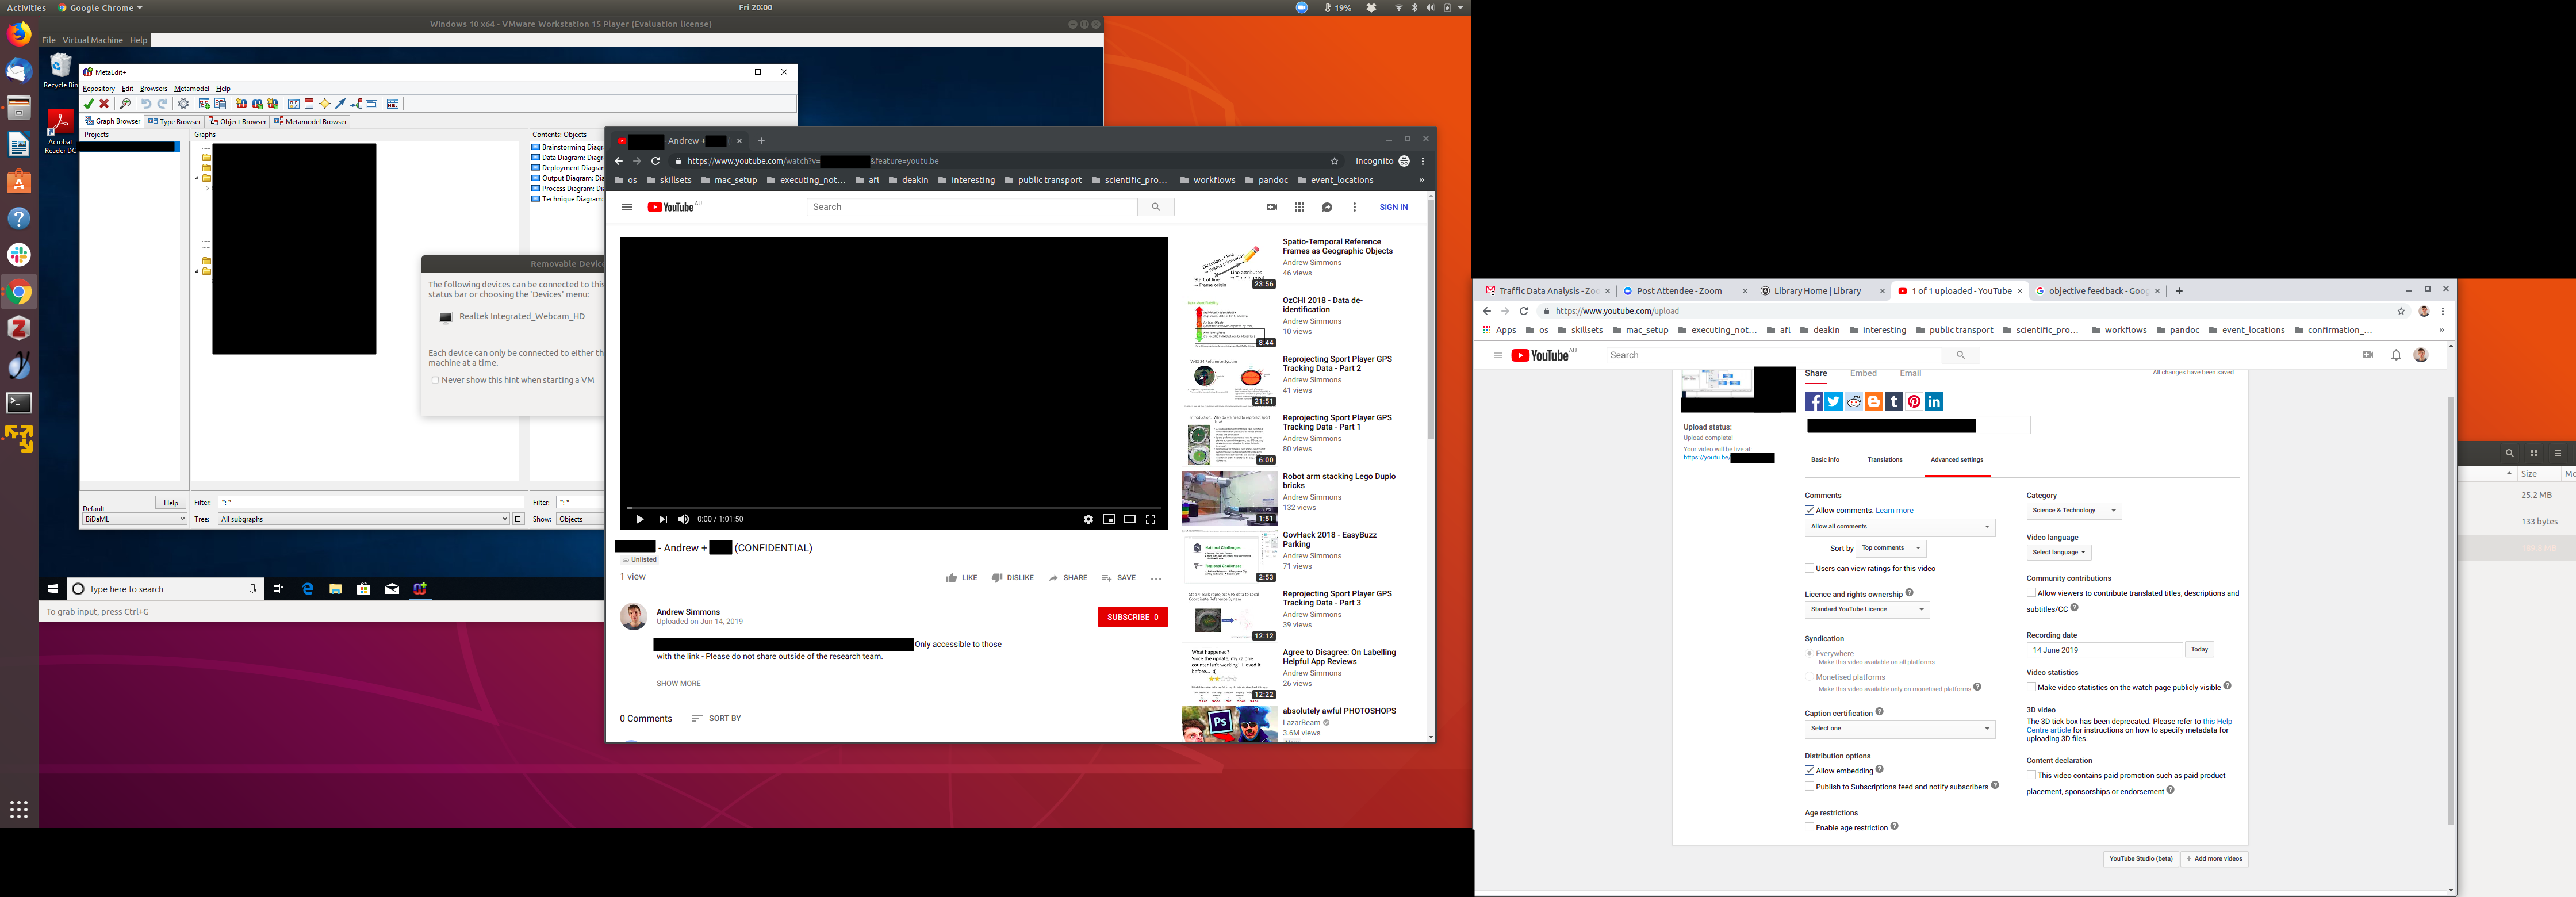Tick Publish to Subscriptions feed checkbox

(x=1809, y=787)
